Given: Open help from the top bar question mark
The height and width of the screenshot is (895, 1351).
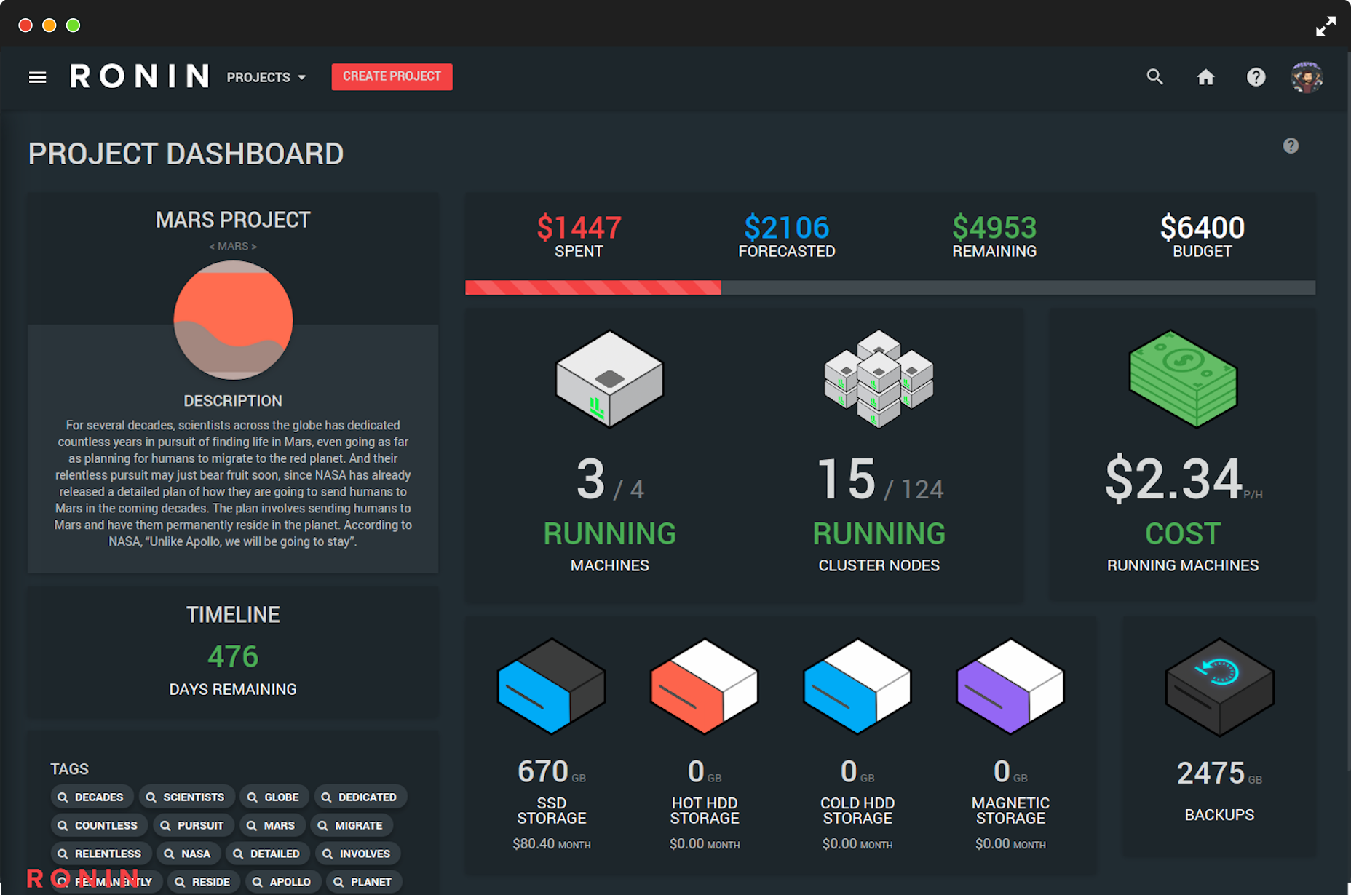Looking at the screenshot, I should (x=1256, y=77).
